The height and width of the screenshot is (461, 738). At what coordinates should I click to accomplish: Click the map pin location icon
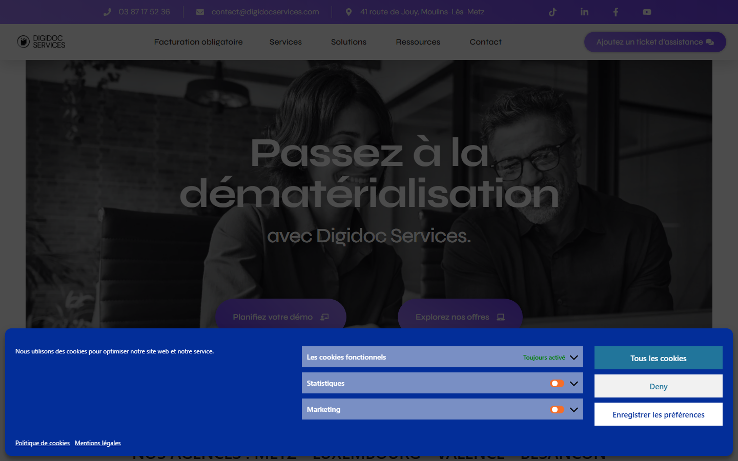(348, 12)
